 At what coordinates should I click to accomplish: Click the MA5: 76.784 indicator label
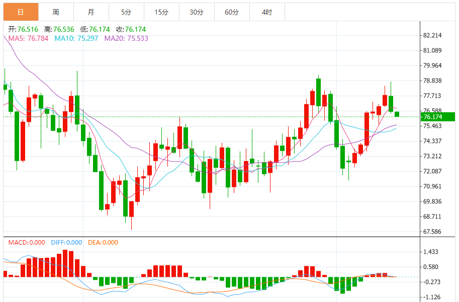(x=28, y=38)
